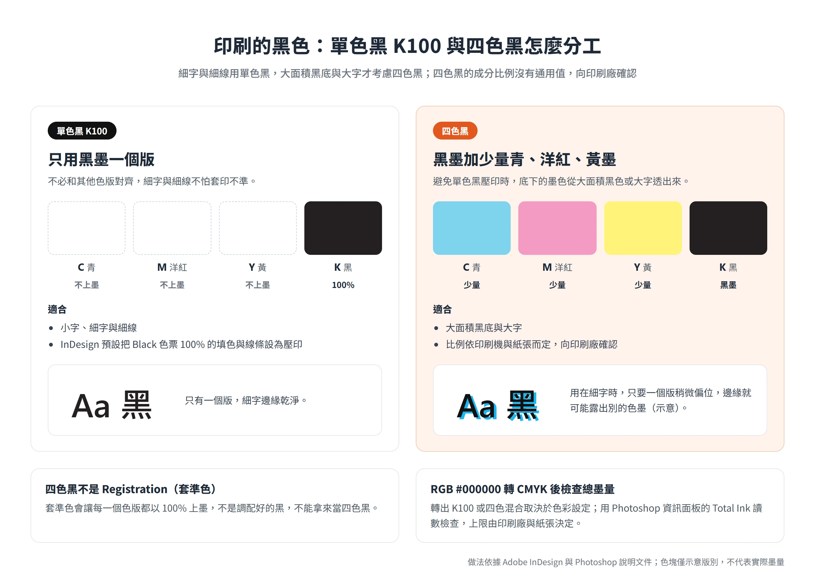This screenshot has height=575, width=815.
Task: Click the subtitle starting with 細字與細線用單色黑
Action: [407, 73]
